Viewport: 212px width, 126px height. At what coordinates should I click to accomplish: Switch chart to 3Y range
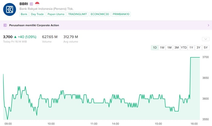pyautogui.click(x=198, y=48)
